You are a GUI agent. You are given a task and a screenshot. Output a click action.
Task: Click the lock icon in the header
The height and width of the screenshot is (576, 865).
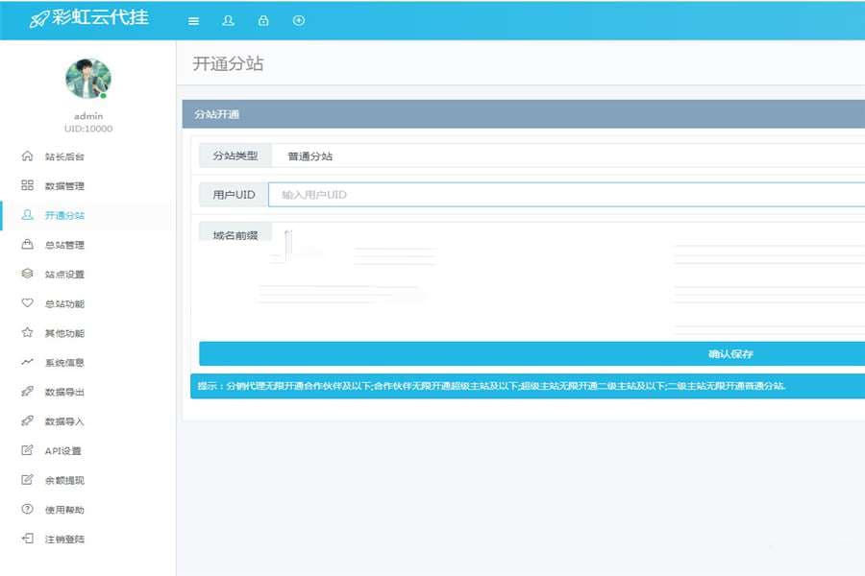point(263,20)
